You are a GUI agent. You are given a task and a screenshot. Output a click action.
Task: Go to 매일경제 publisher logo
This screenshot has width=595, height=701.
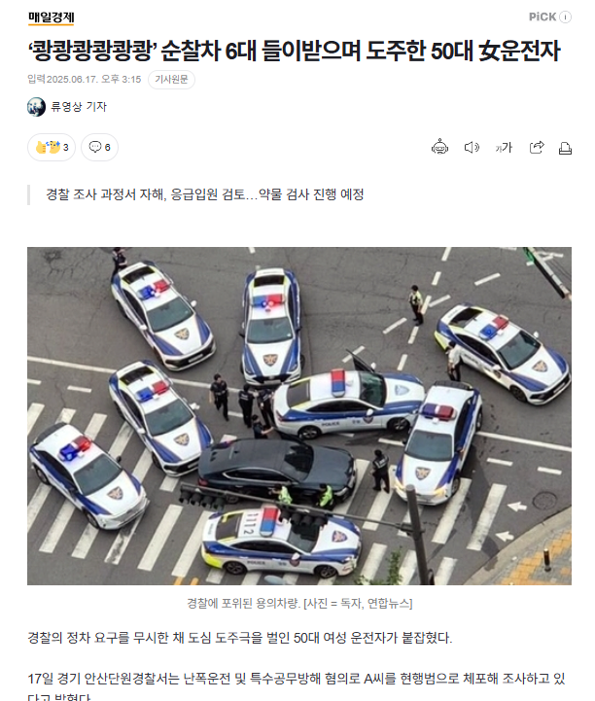pos(51,18)
